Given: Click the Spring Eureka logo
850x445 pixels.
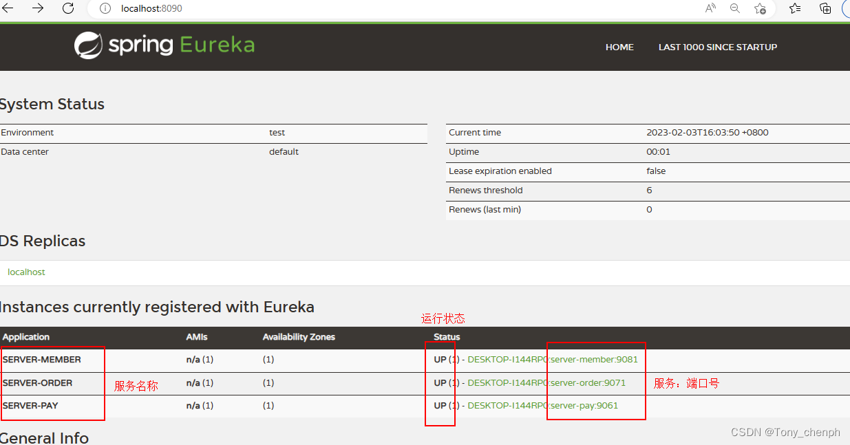Looking at the screenshot, I should coord(164,45).
